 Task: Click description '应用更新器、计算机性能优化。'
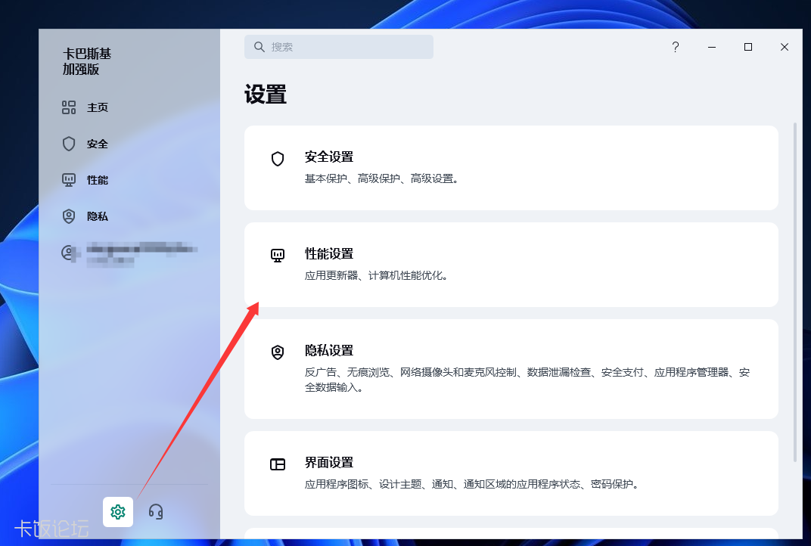click(376, 275)
